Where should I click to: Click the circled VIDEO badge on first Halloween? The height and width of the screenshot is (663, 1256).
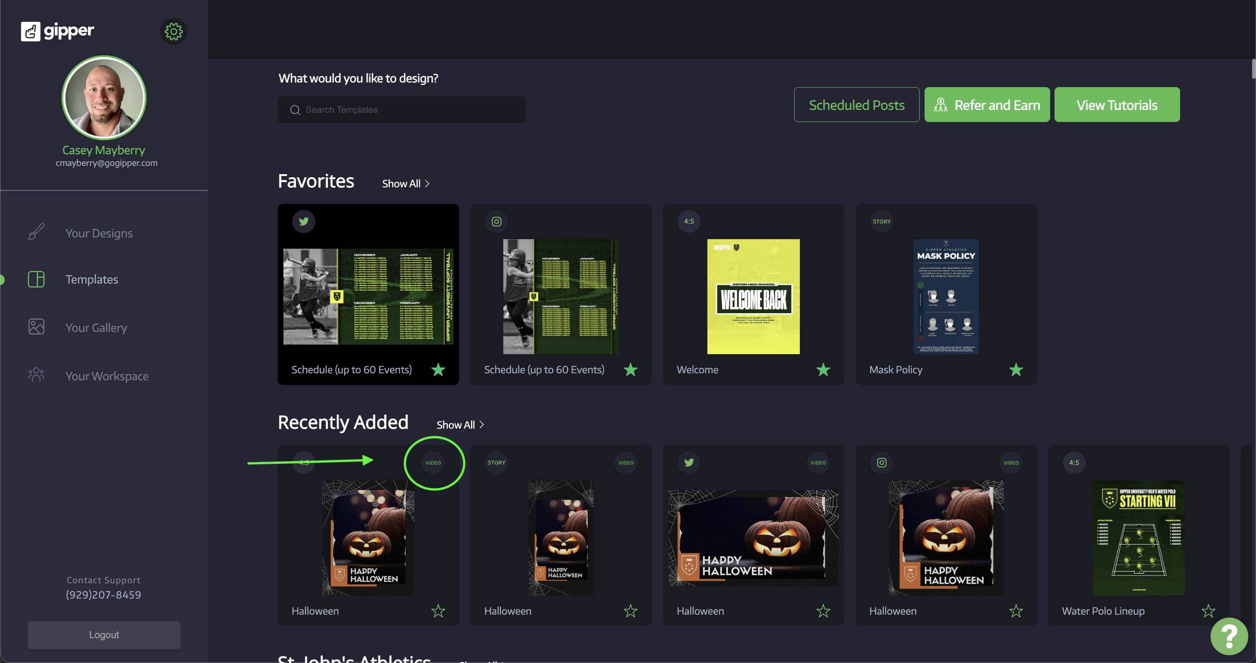[x=433, y=463]
